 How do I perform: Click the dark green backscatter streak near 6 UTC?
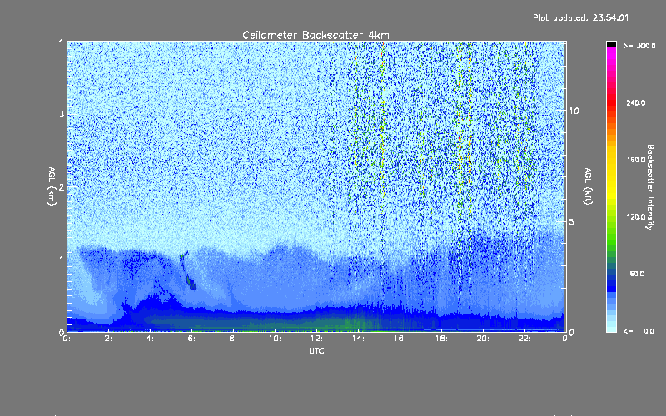[188, 272]
